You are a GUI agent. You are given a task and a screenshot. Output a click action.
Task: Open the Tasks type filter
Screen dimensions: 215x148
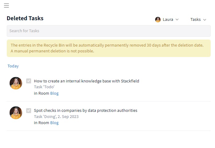pos(198,20)
